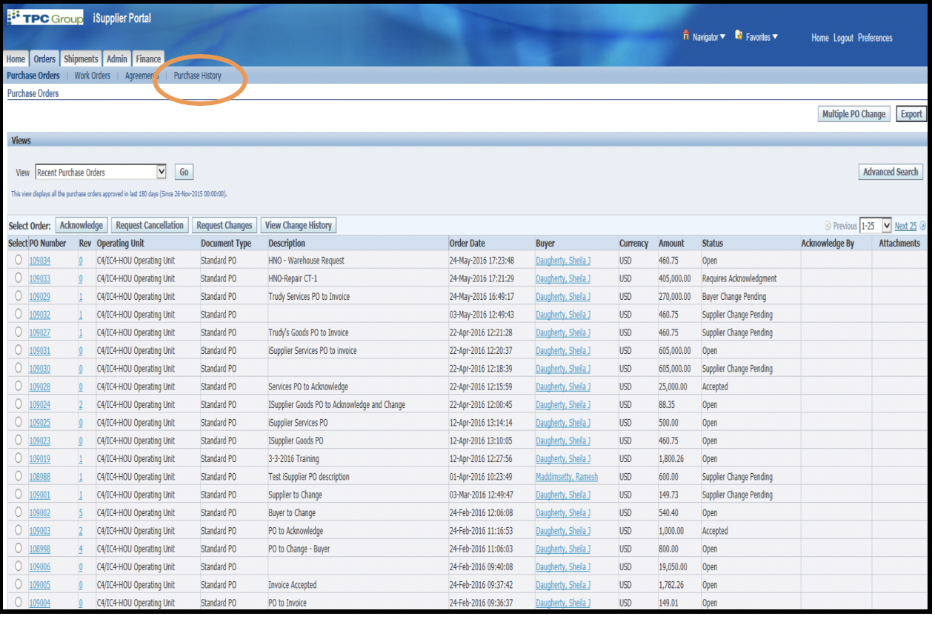Click the Preferences link
The image size is (935, 619).
pos(875,38)
